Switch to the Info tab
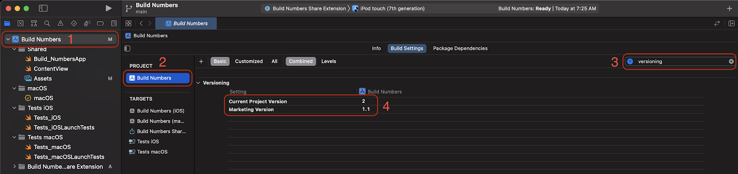738x174 pixels. [376, 48]
